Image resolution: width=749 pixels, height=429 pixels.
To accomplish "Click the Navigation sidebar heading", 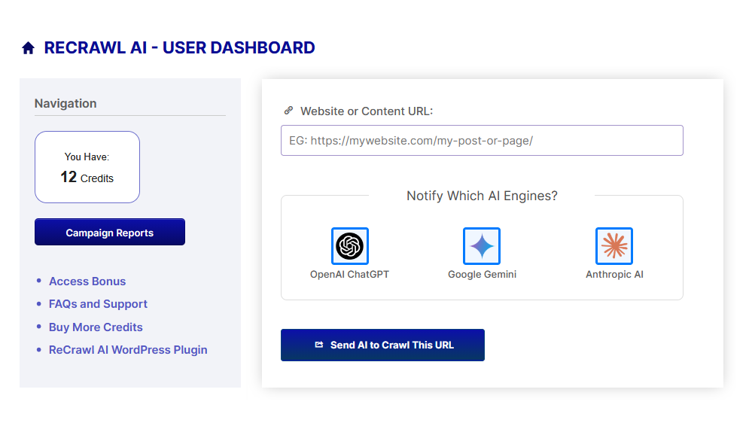I will click(65, 104).
